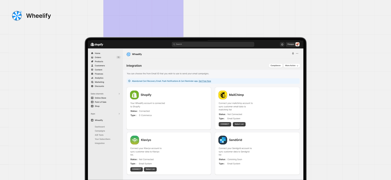Click the Point of Sale icon

[92, 102]
